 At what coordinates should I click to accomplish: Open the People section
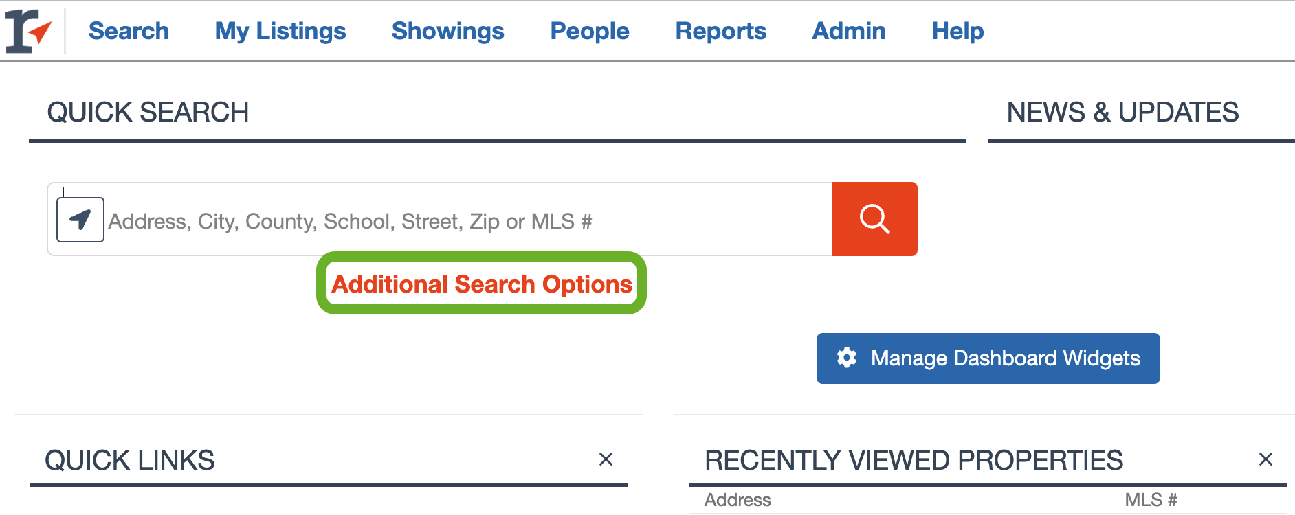[589, 31]
